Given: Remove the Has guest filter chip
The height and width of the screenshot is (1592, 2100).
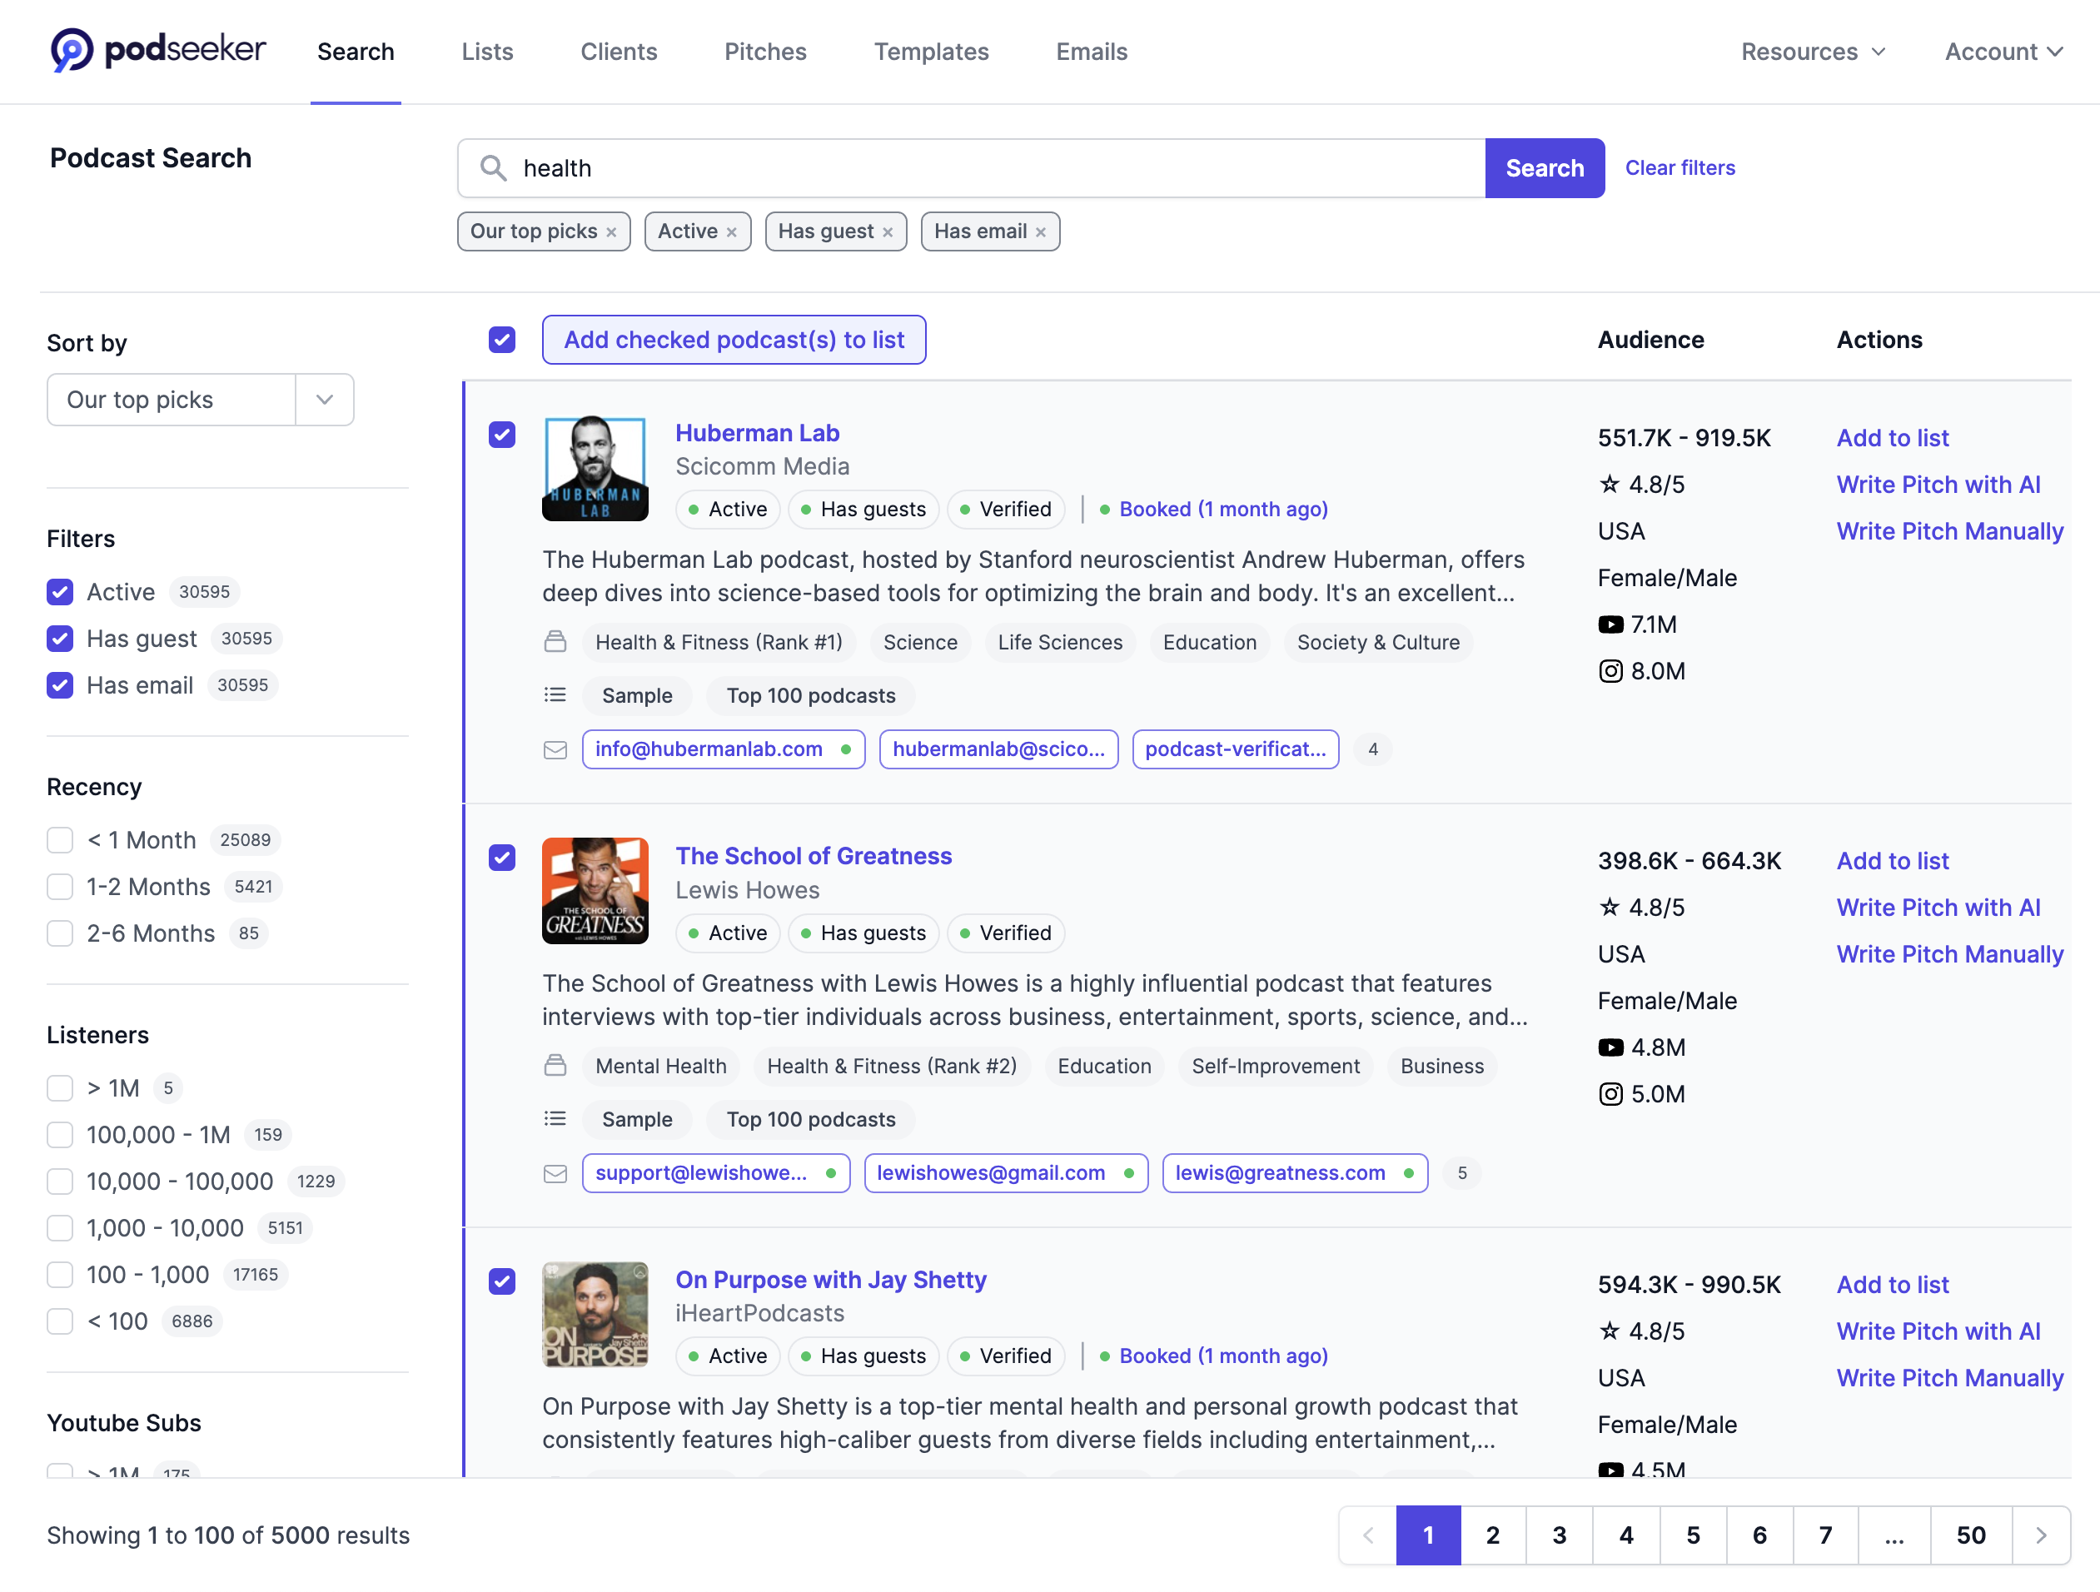Looking at the screenshot, I should (888, 232).
